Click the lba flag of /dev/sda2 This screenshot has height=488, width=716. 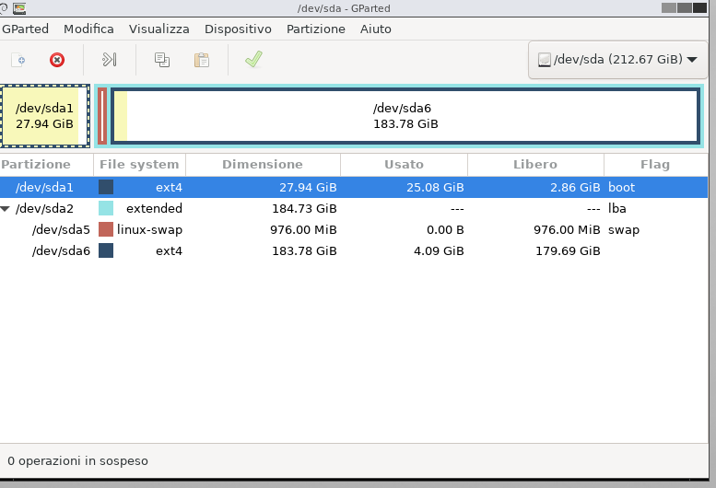coord(616,208)
